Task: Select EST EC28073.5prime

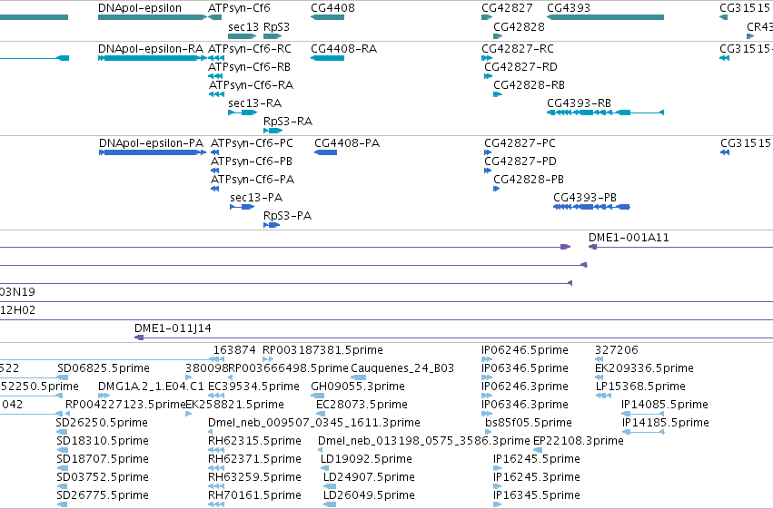Action: (x=321, y=414)
